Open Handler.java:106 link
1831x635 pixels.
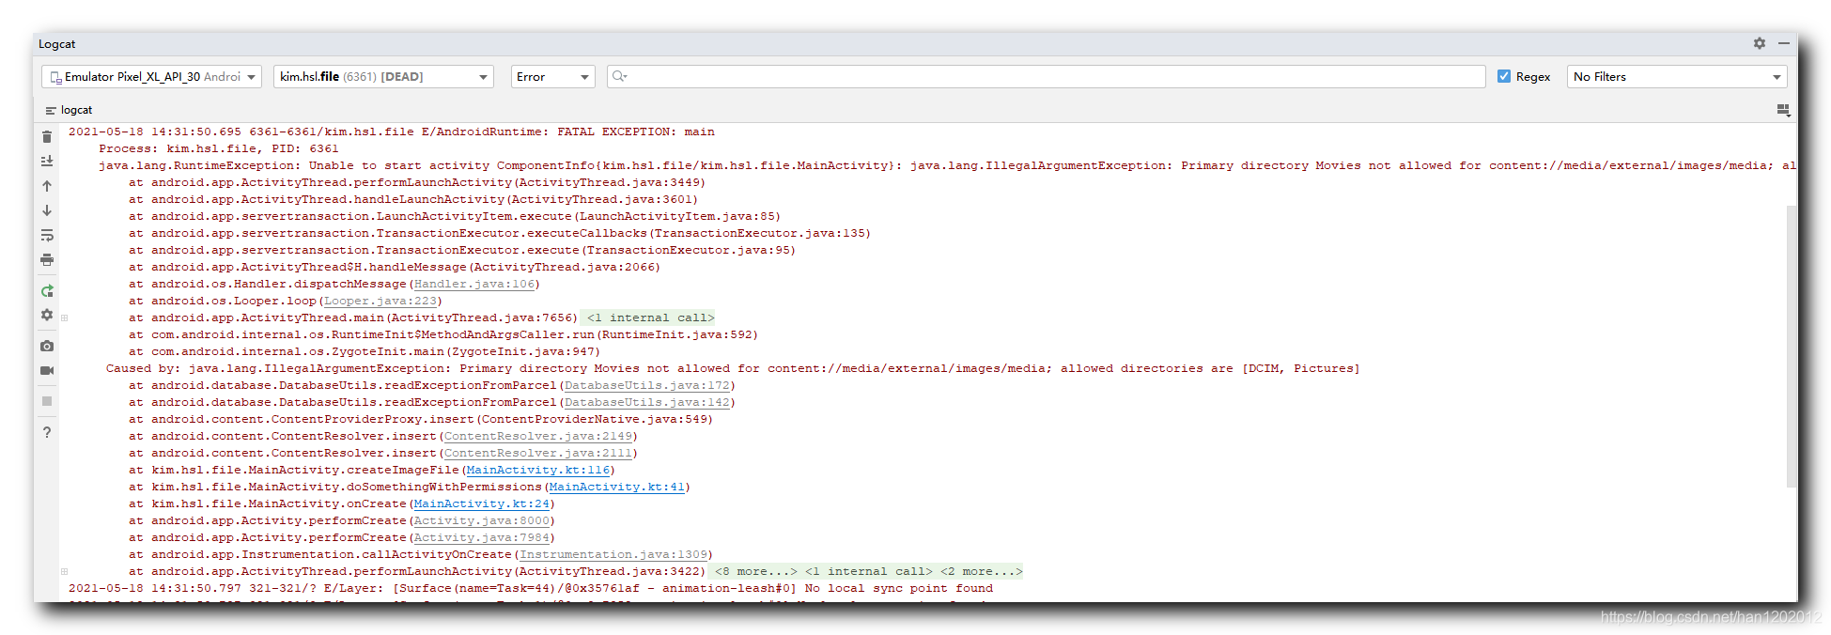pyautogui.click(x=474, y=284)
